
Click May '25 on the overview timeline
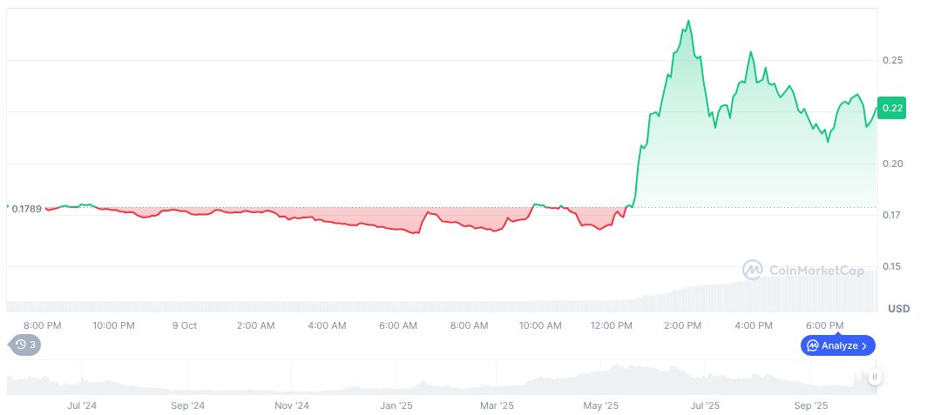(x=600, y=405)
